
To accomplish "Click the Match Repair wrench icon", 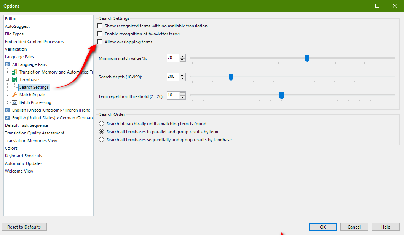I will [15, 95].
